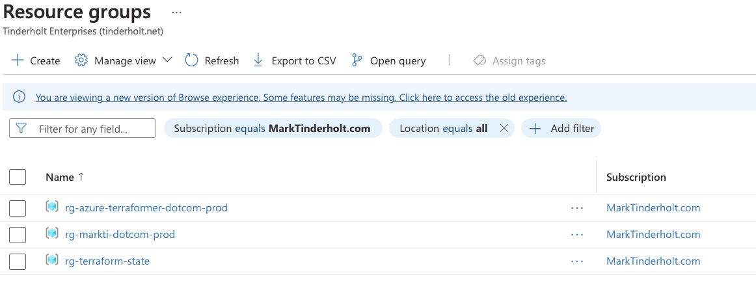The image size is (756, 290).
Task: Open rg-markti-dotcom-prod resource group
Action: pyautogui.click(x=120, y=235)
